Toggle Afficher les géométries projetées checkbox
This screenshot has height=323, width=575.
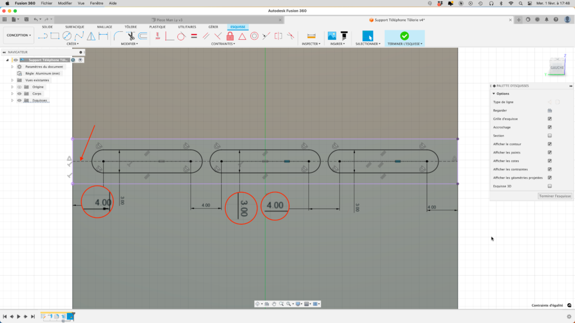tap(550, 178)
